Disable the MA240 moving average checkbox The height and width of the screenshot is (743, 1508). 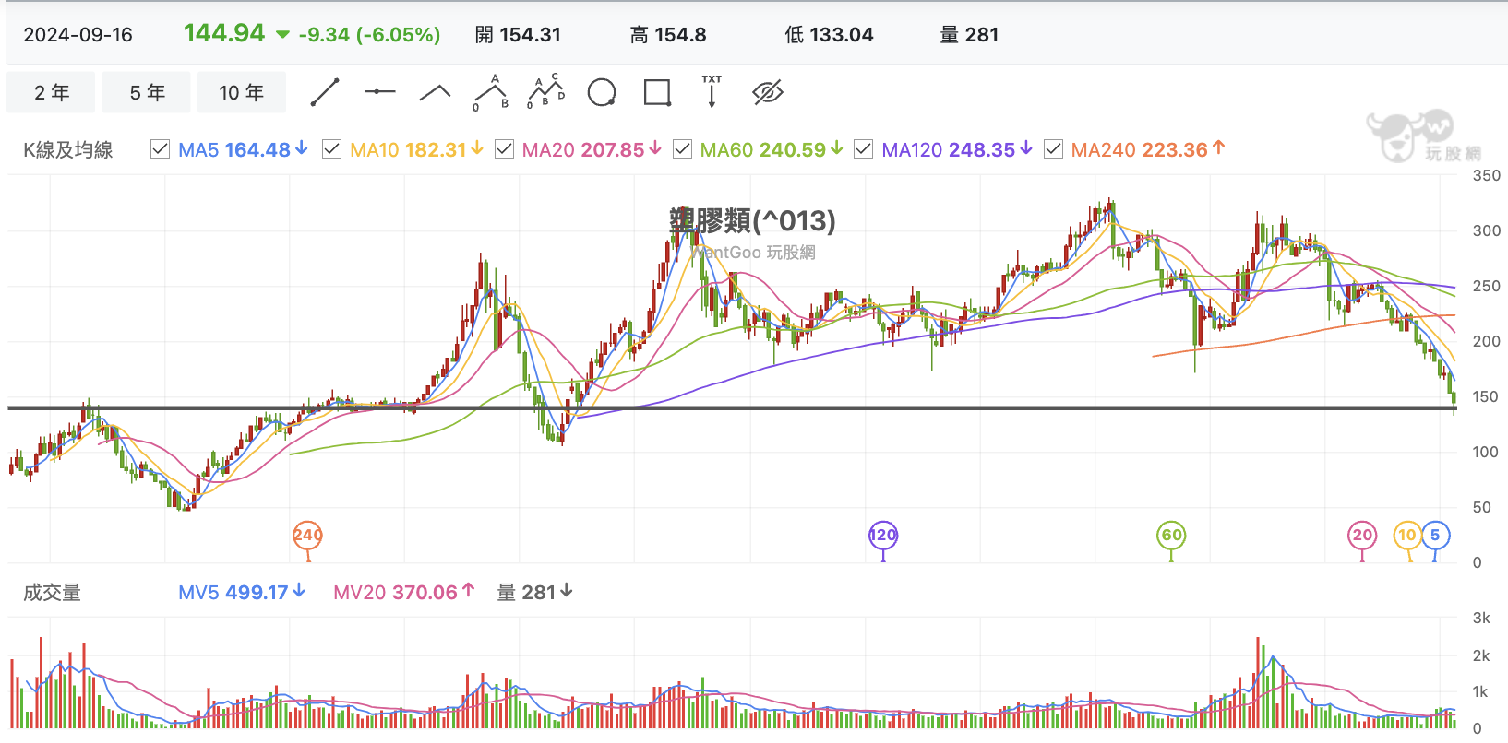click(1053, 149)
